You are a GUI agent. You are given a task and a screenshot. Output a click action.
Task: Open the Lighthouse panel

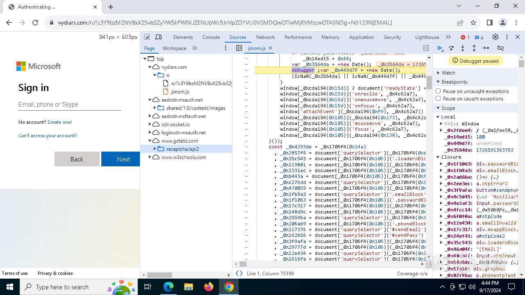(427, 37)
